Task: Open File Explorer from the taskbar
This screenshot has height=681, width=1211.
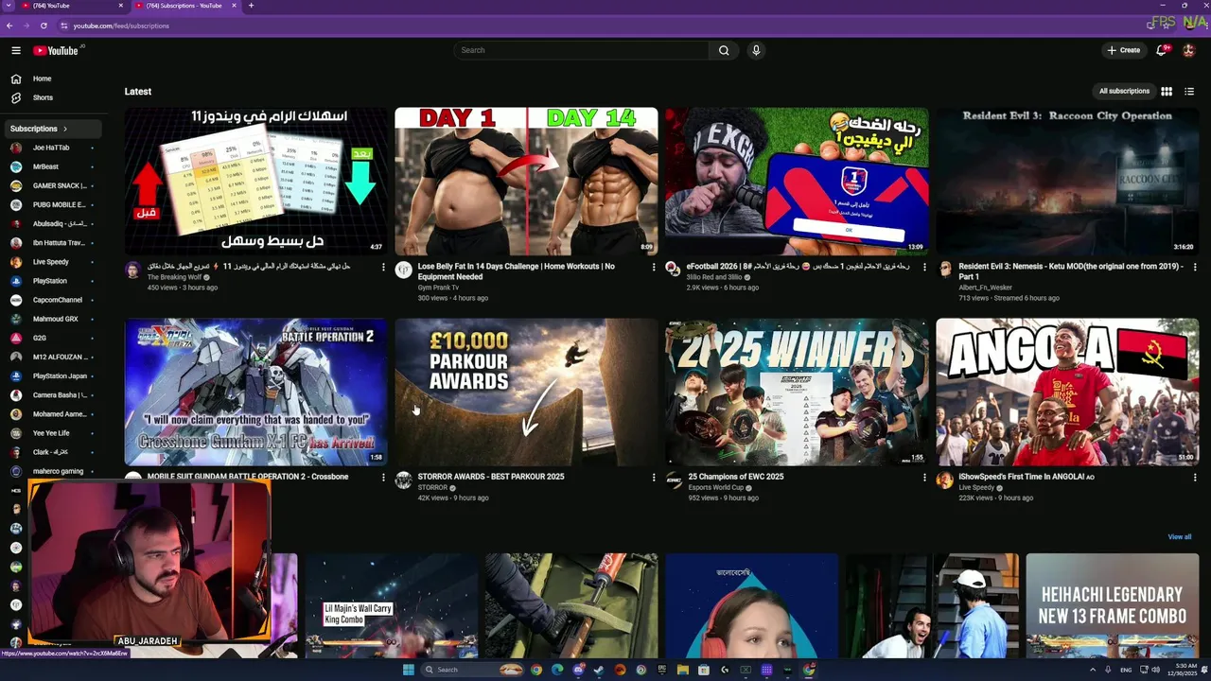Action: [683, 670]
